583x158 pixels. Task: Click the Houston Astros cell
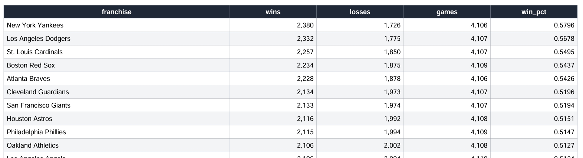tap(30, 119)
